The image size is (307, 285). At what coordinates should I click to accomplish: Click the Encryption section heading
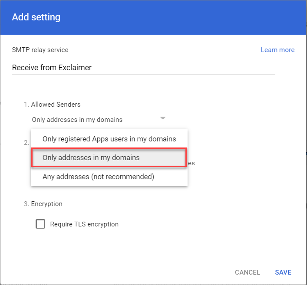click(x=46, y=204)
